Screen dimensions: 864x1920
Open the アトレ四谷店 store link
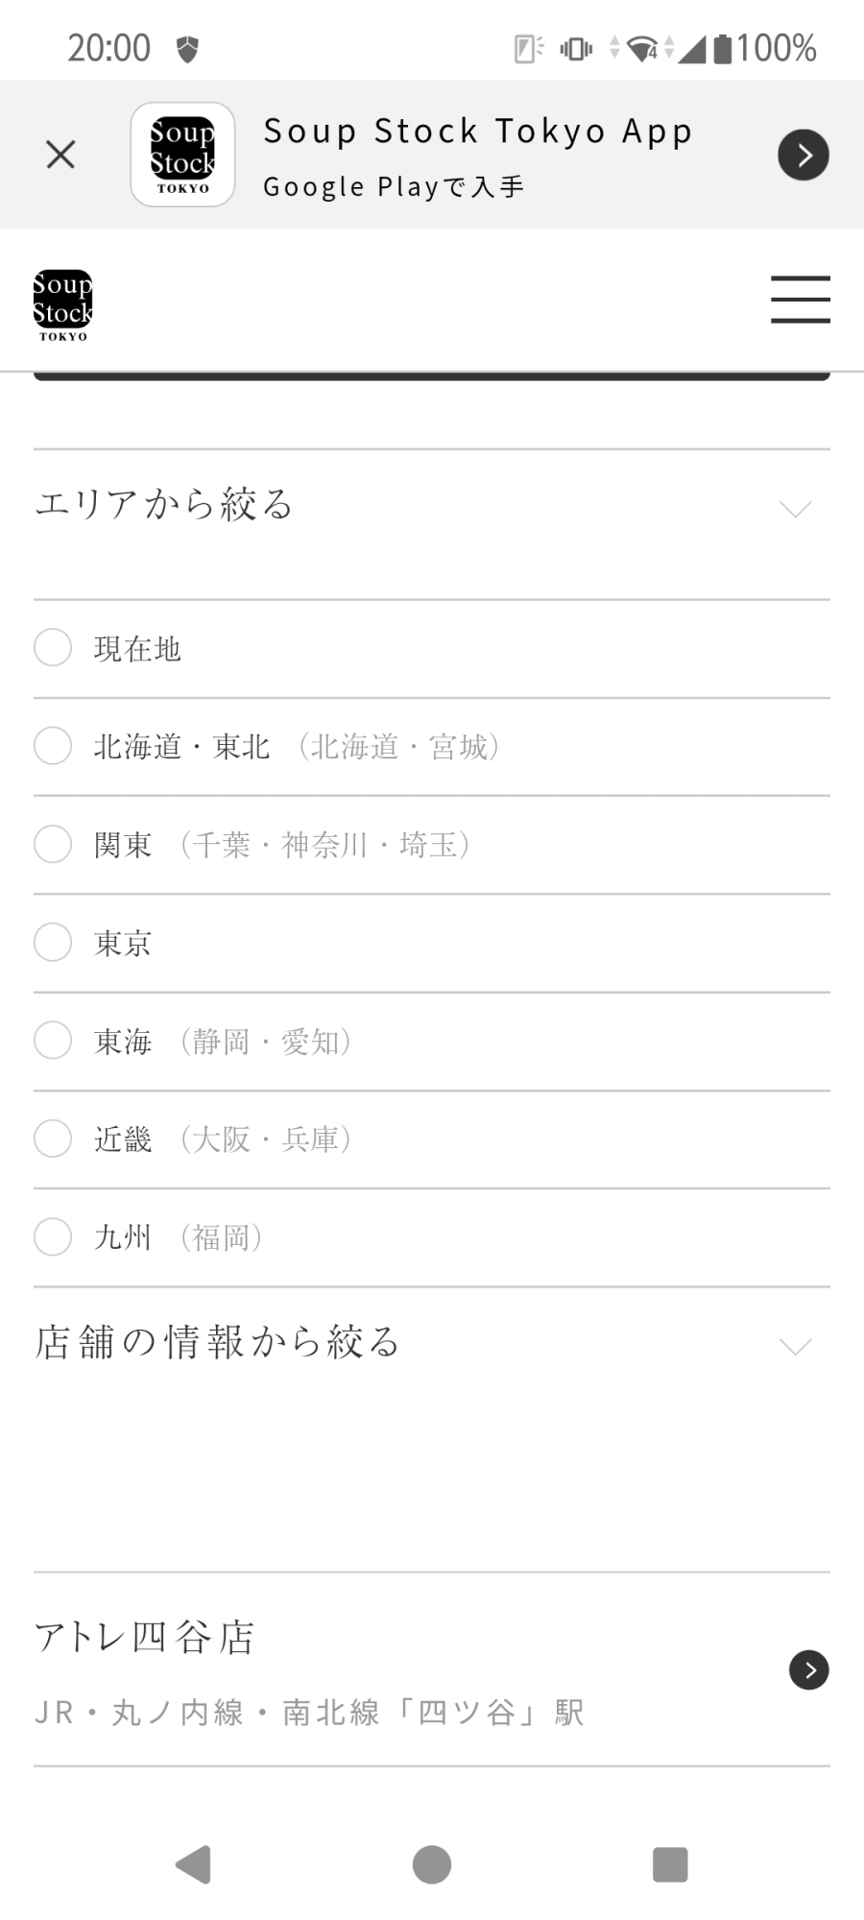(144, 1638)
